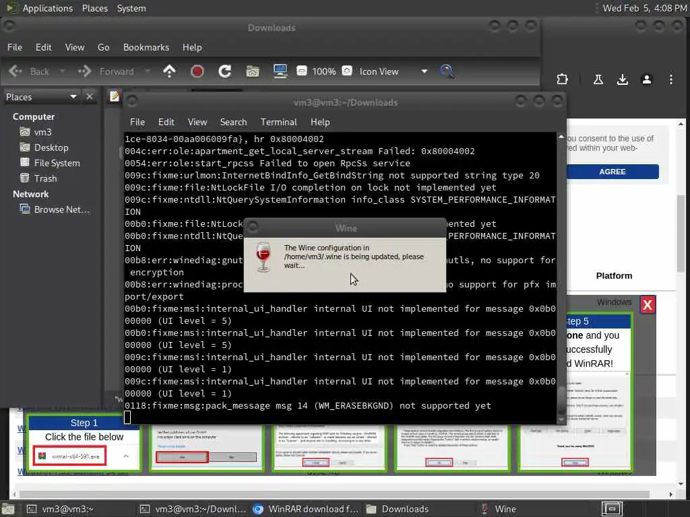Image resolution: width=690 pixels, height=517 pixels.
Task: Open the terminal Edit menu
Action: click(x=166, y=123)
